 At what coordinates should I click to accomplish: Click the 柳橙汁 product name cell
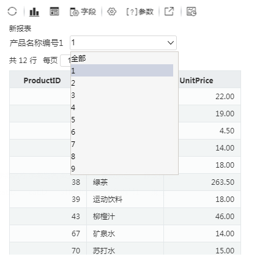pyautogui.click(x=125, y=217)
